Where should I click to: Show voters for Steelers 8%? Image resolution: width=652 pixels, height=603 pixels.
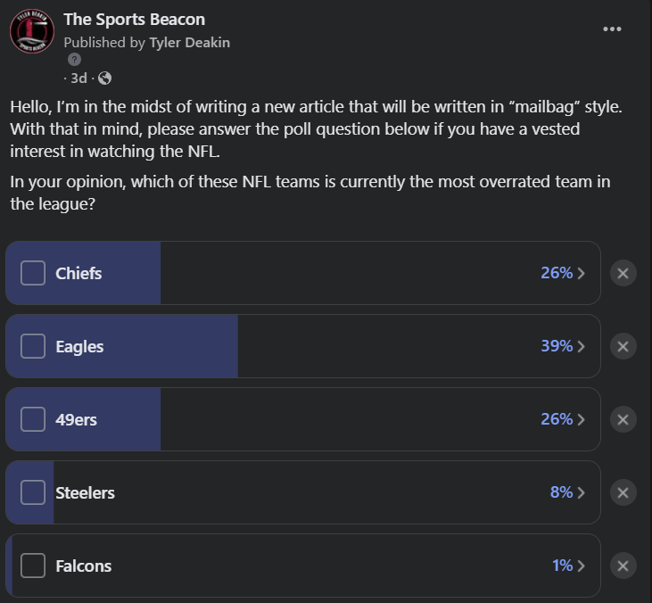[x=567, y=492]
